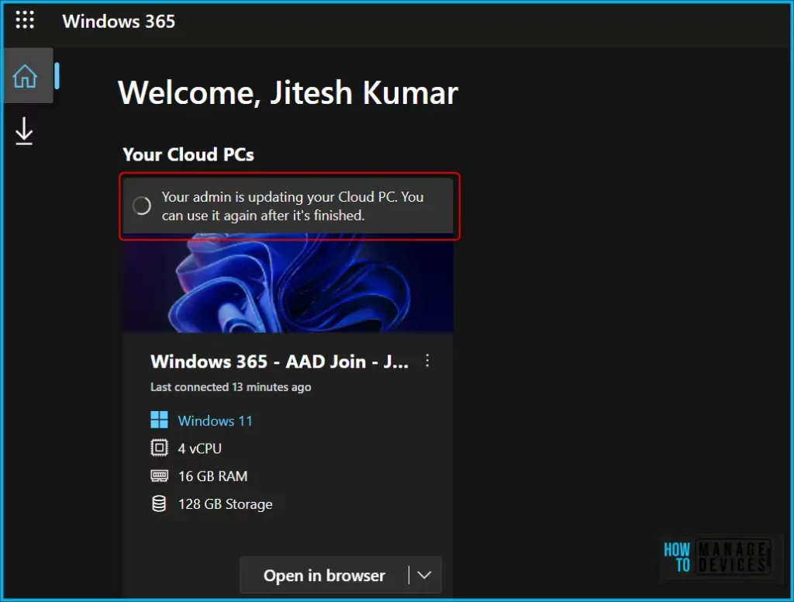Expand the Open in browser dropdown arrow

[x=424, y=575]
